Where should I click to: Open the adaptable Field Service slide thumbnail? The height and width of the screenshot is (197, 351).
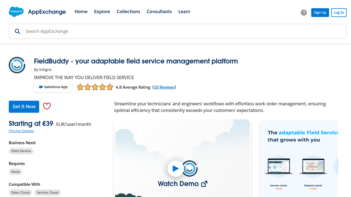tap(299, 159)
